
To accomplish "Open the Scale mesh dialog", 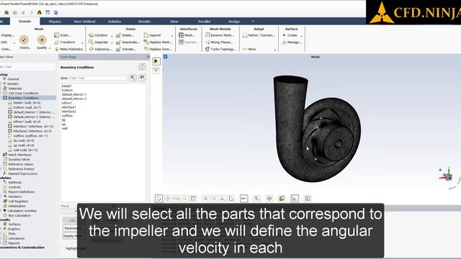I will click(62, 35).
